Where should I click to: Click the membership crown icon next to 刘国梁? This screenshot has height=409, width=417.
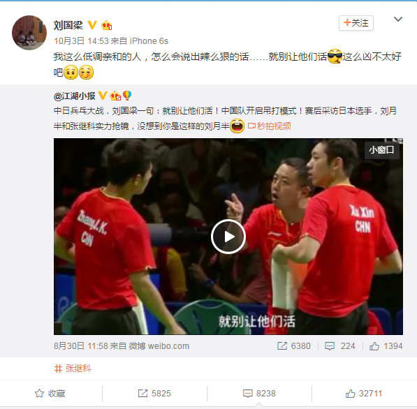tap(107, 25)
